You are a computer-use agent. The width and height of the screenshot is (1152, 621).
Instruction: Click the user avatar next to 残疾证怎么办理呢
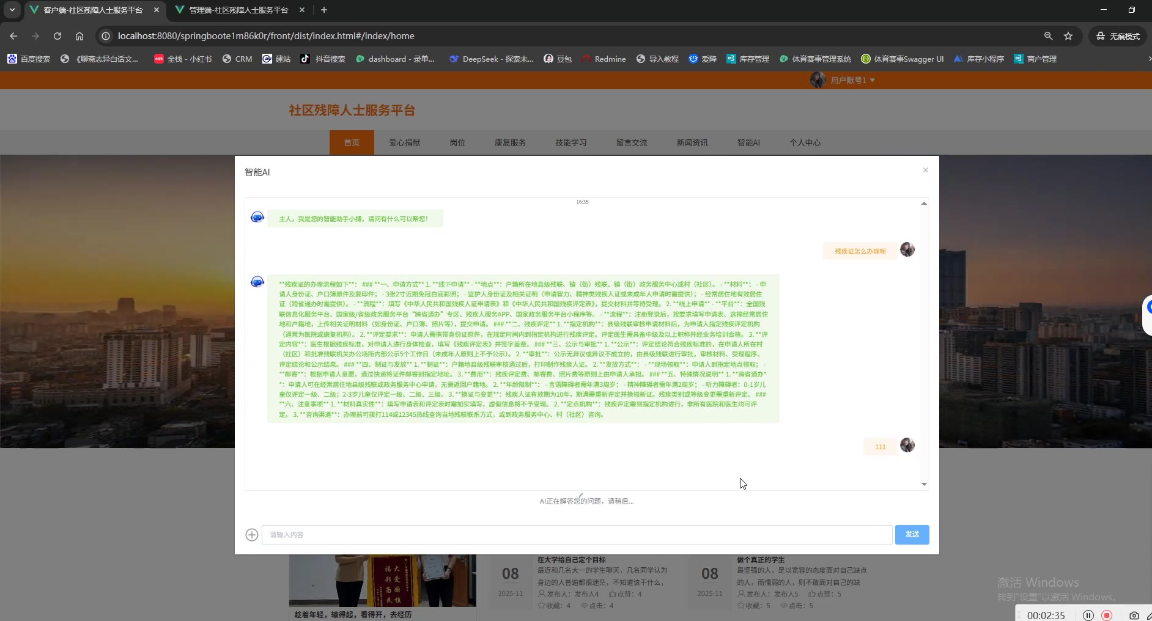(x=907, y=249)
